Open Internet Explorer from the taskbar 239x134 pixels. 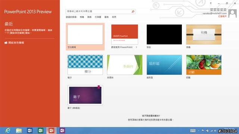click(8, 131)
